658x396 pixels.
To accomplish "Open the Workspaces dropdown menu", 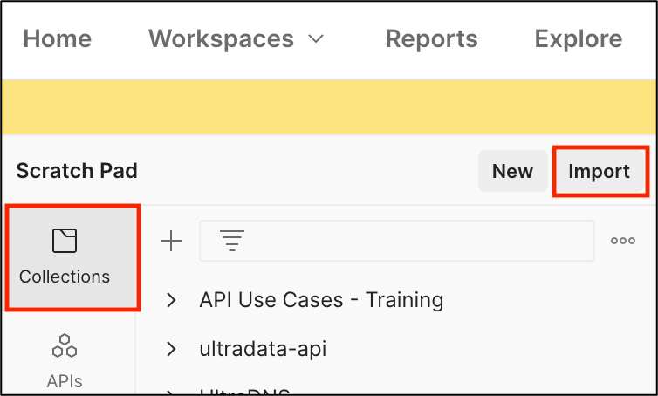I will (236, 38).
